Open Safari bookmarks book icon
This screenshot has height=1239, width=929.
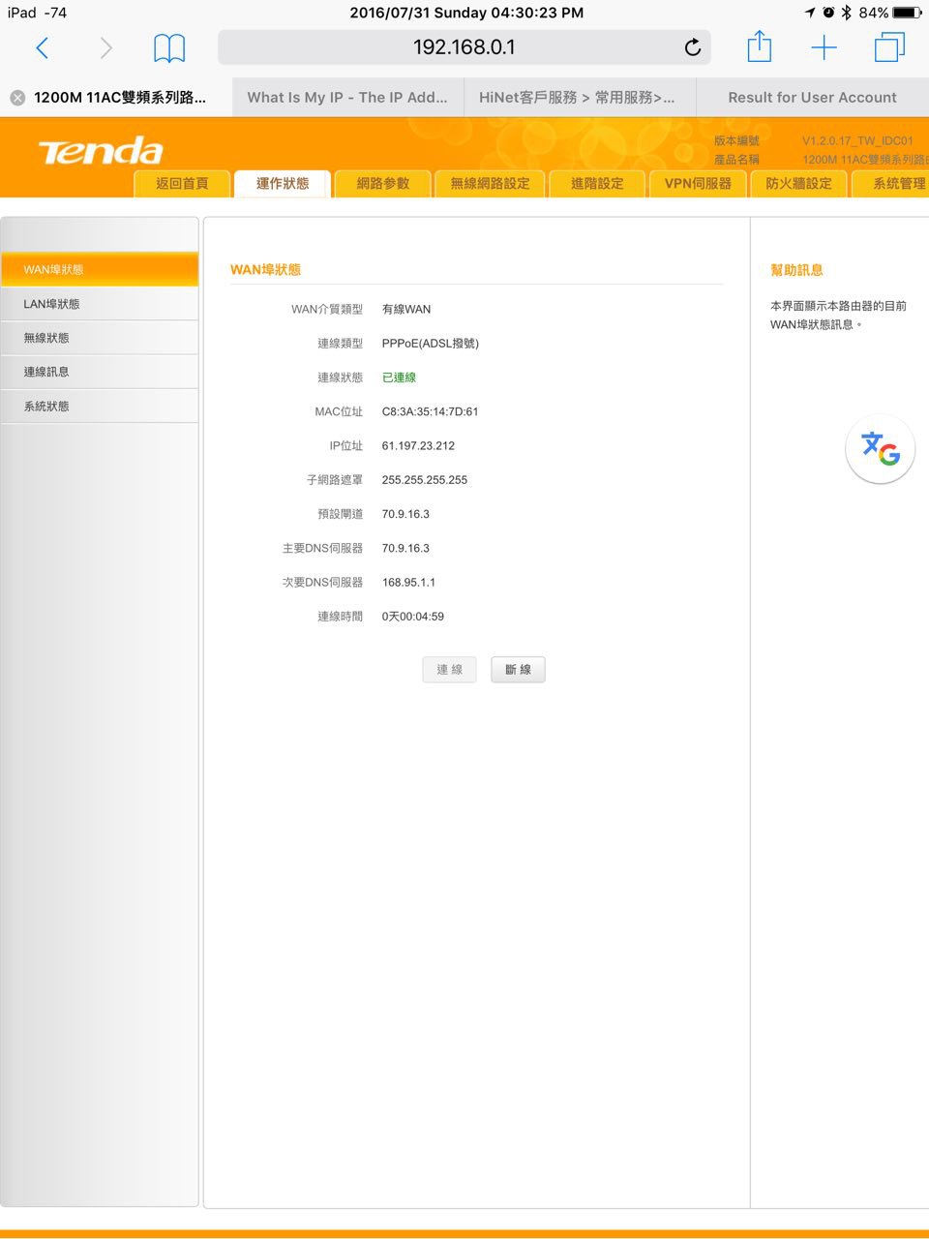point(169,47)
